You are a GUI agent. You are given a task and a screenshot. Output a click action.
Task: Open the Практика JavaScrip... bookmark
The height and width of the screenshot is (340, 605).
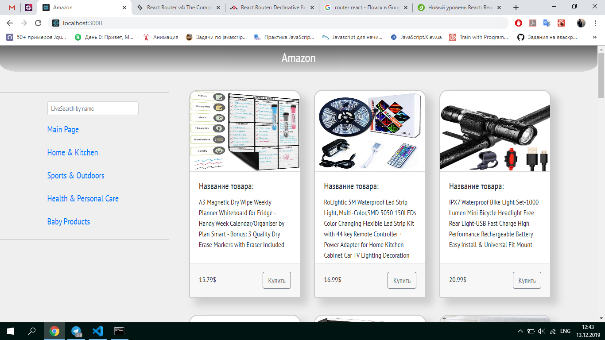coord(284,37)
